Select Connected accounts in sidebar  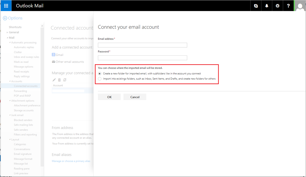point(26,86)
